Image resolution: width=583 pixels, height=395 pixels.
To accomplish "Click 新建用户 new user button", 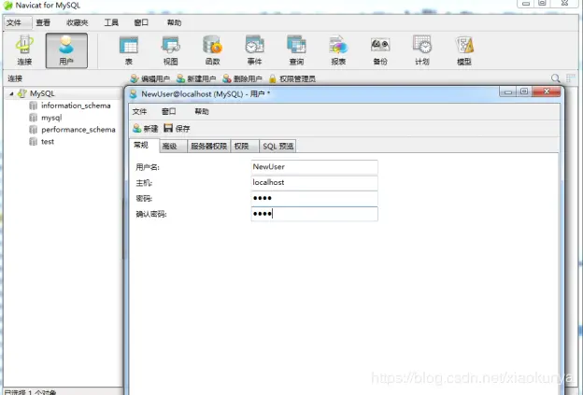I will pyautogui.click(x=196, y=78).
